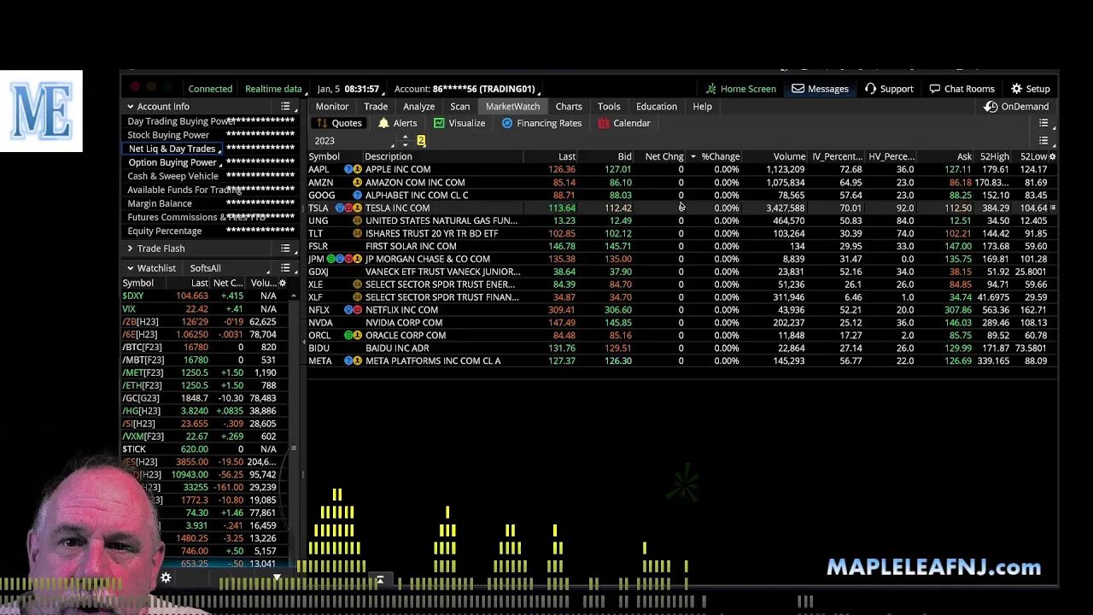
Task: Open the Account selector dropdown
Action: click(465, 89)
